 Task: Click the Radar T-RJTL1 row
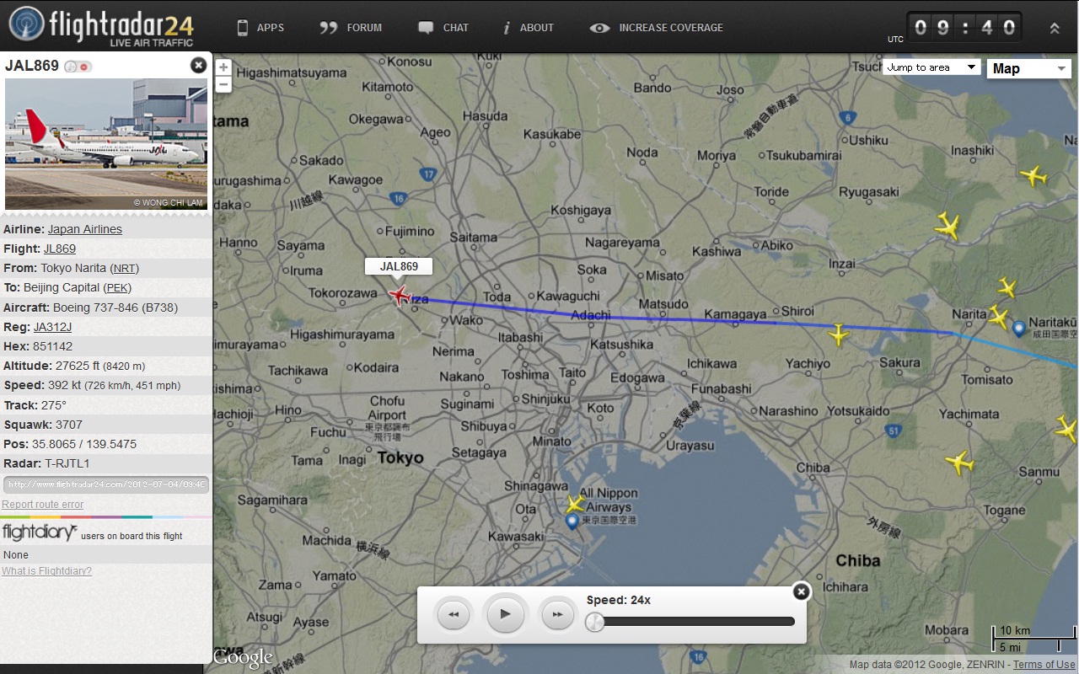pos(106,463)
